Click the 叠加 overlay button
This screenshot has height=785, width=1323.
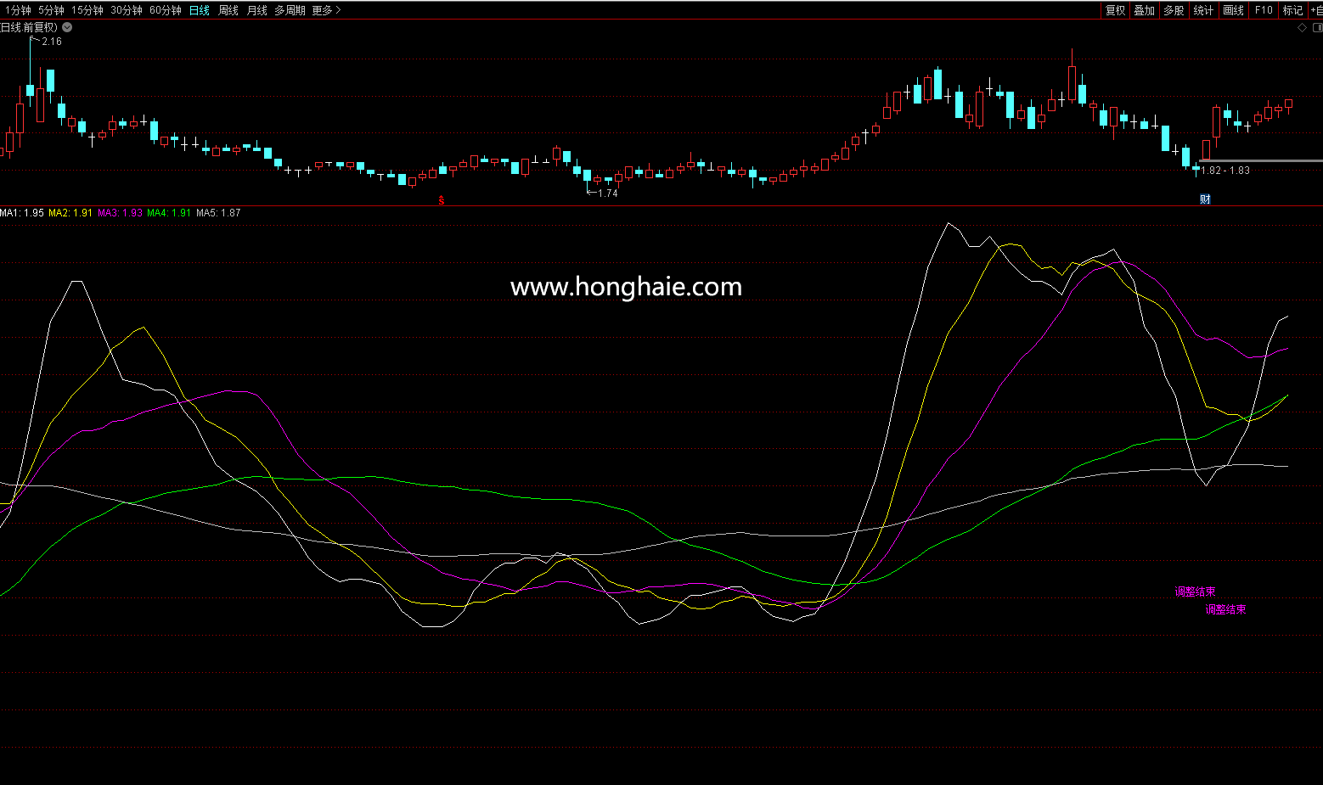coord(1144,10)
